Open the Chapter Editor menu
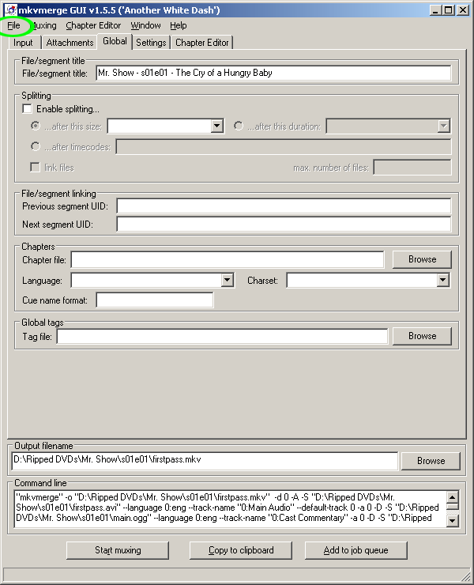Screen dimensions: 474x585 93,25
